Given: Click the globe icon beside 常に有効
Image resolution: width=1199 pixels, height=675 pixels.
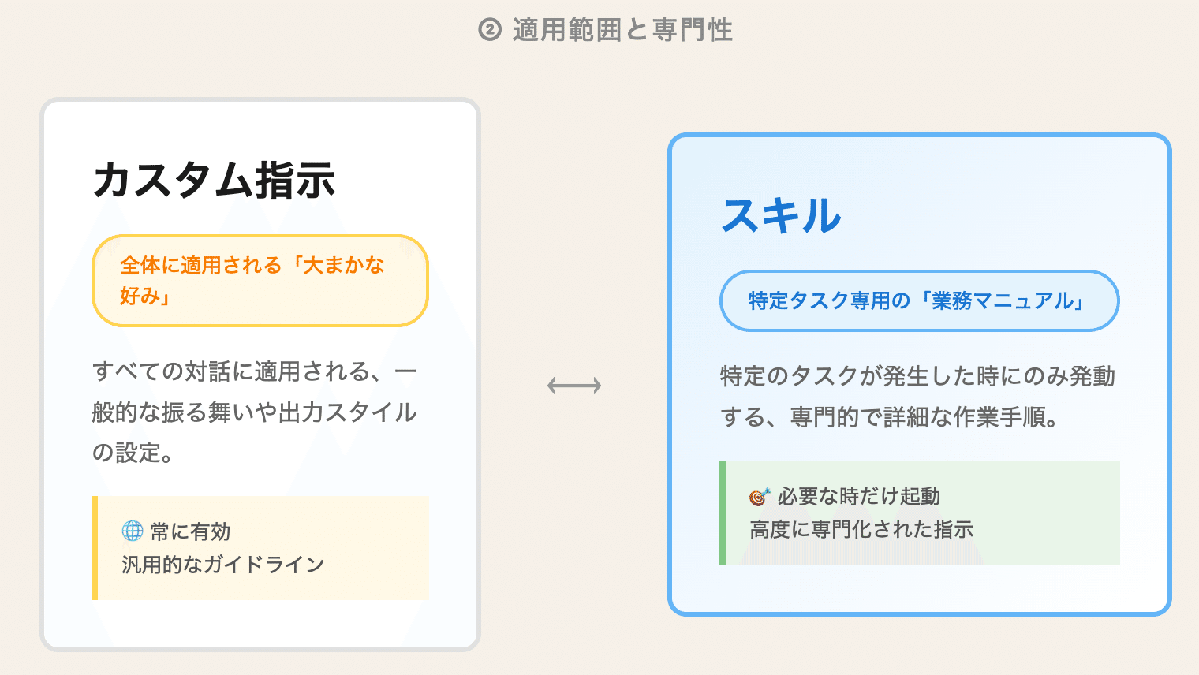Looking at the screenshot, I should click(133, 531).
